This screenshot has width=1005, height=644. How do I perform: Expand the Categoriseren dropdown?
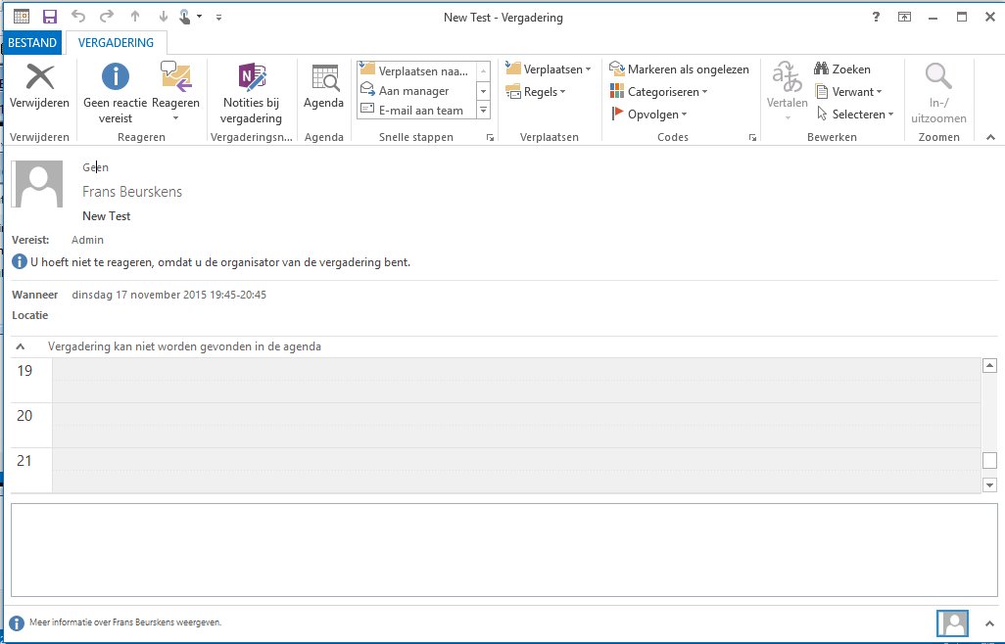[658, 92]
